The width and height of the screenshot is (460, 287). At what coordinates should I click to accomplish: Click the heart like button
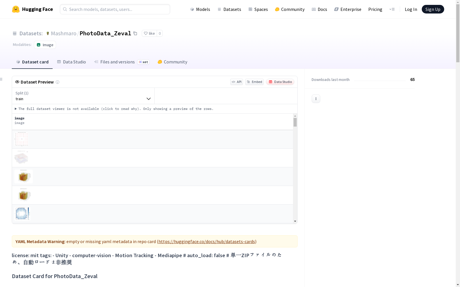pos(149,33)
